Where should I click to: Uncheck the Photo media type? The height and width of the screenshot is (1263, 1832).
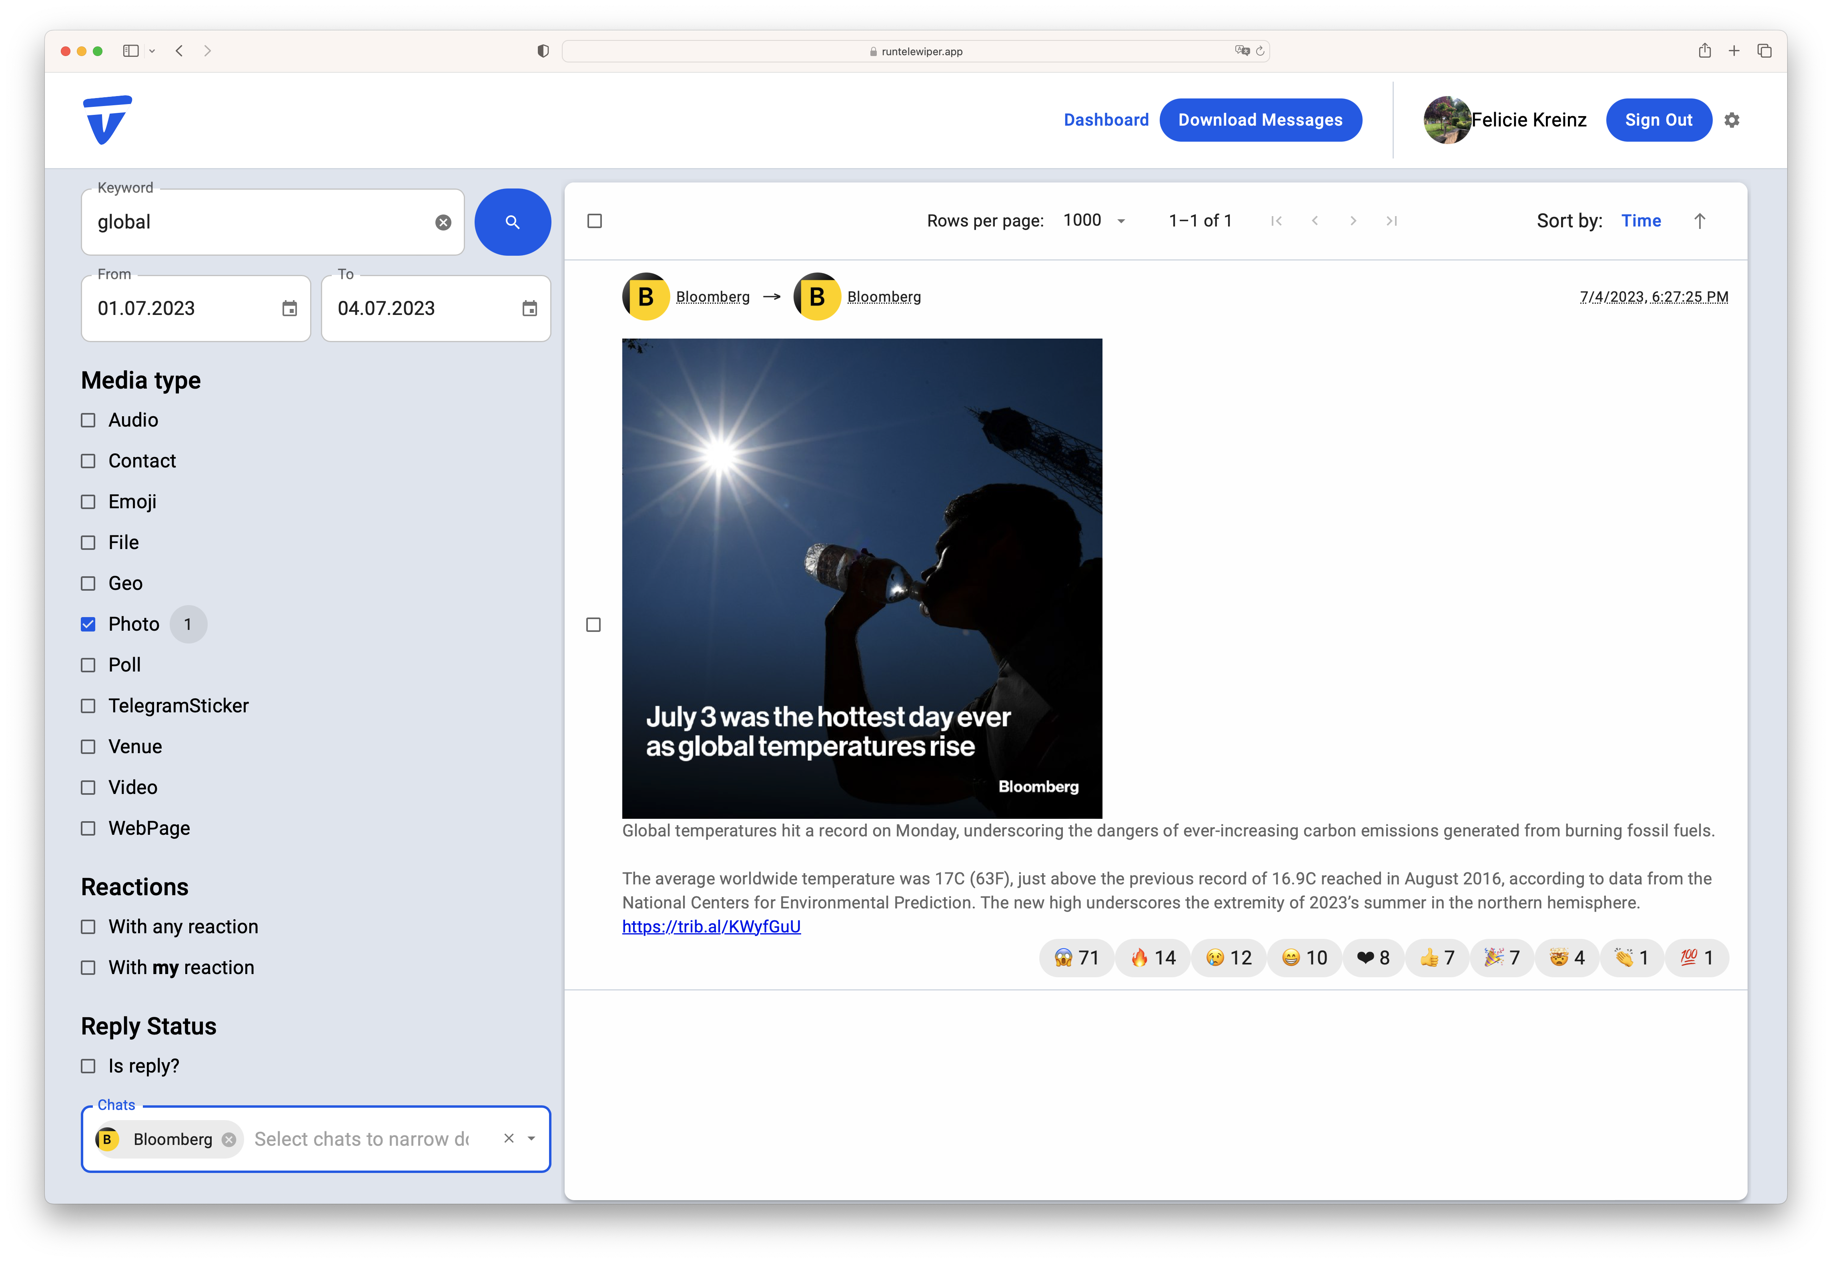(x=88, y=624)
